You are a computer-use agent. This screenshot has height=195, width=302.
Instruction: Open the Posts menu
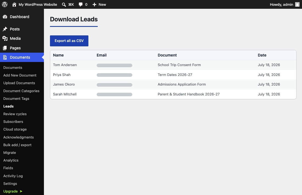[x=15, y=29]
